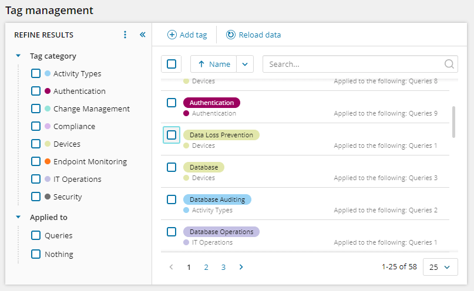Click the Authentication magenta color dot in filters

48,91
